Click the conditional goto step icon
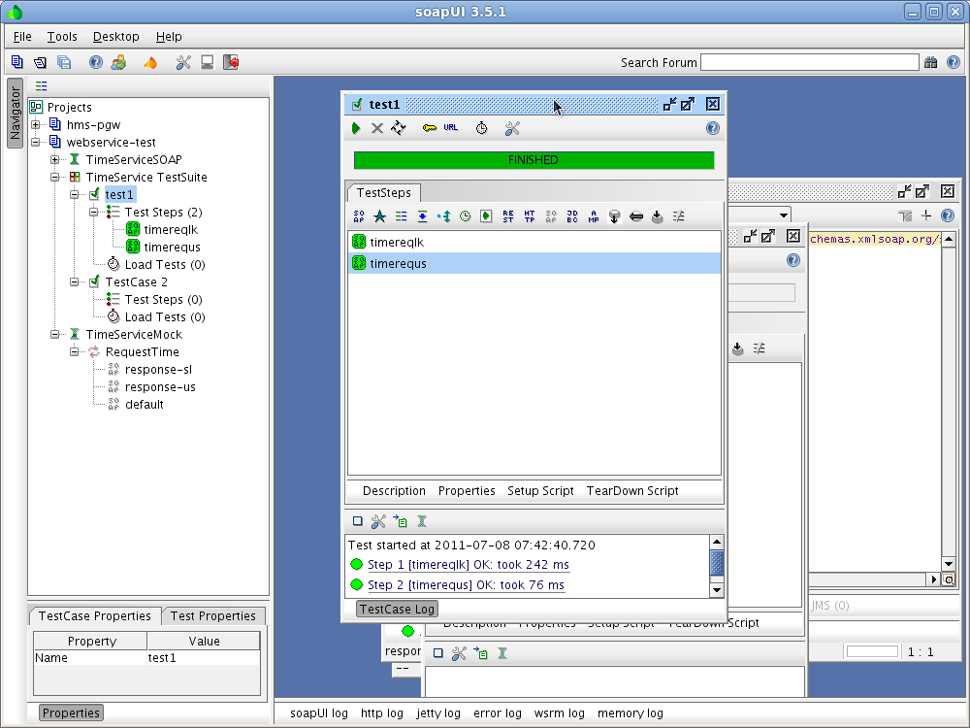The image size is (970, 728). click(443, 216)
